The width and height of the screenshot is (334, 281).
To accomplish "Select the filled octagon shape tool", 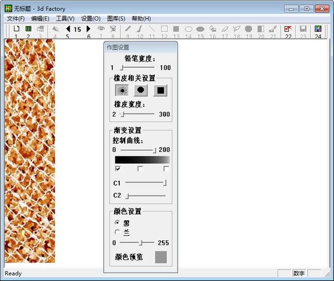I will (249, 28).
